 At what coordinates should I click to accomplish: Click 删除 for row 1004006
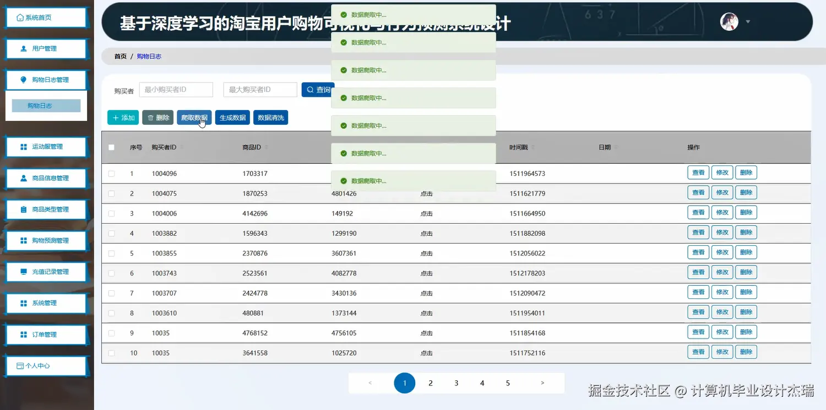(x=746, y=212)
